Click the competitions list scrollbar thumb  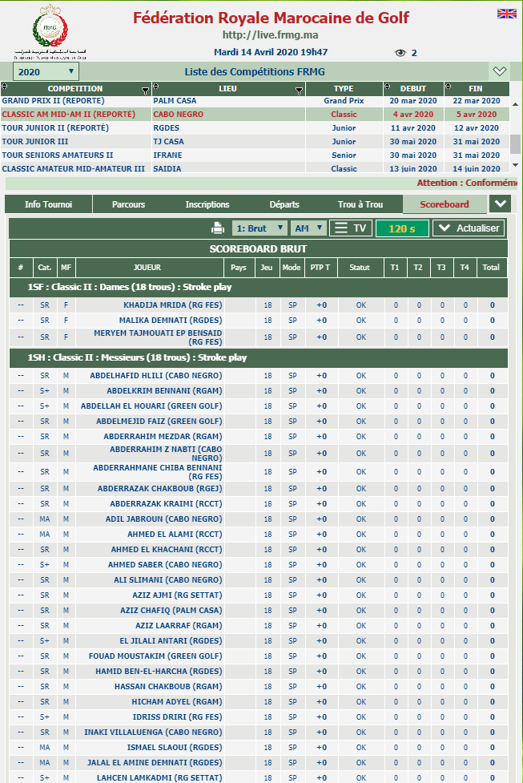515,143
